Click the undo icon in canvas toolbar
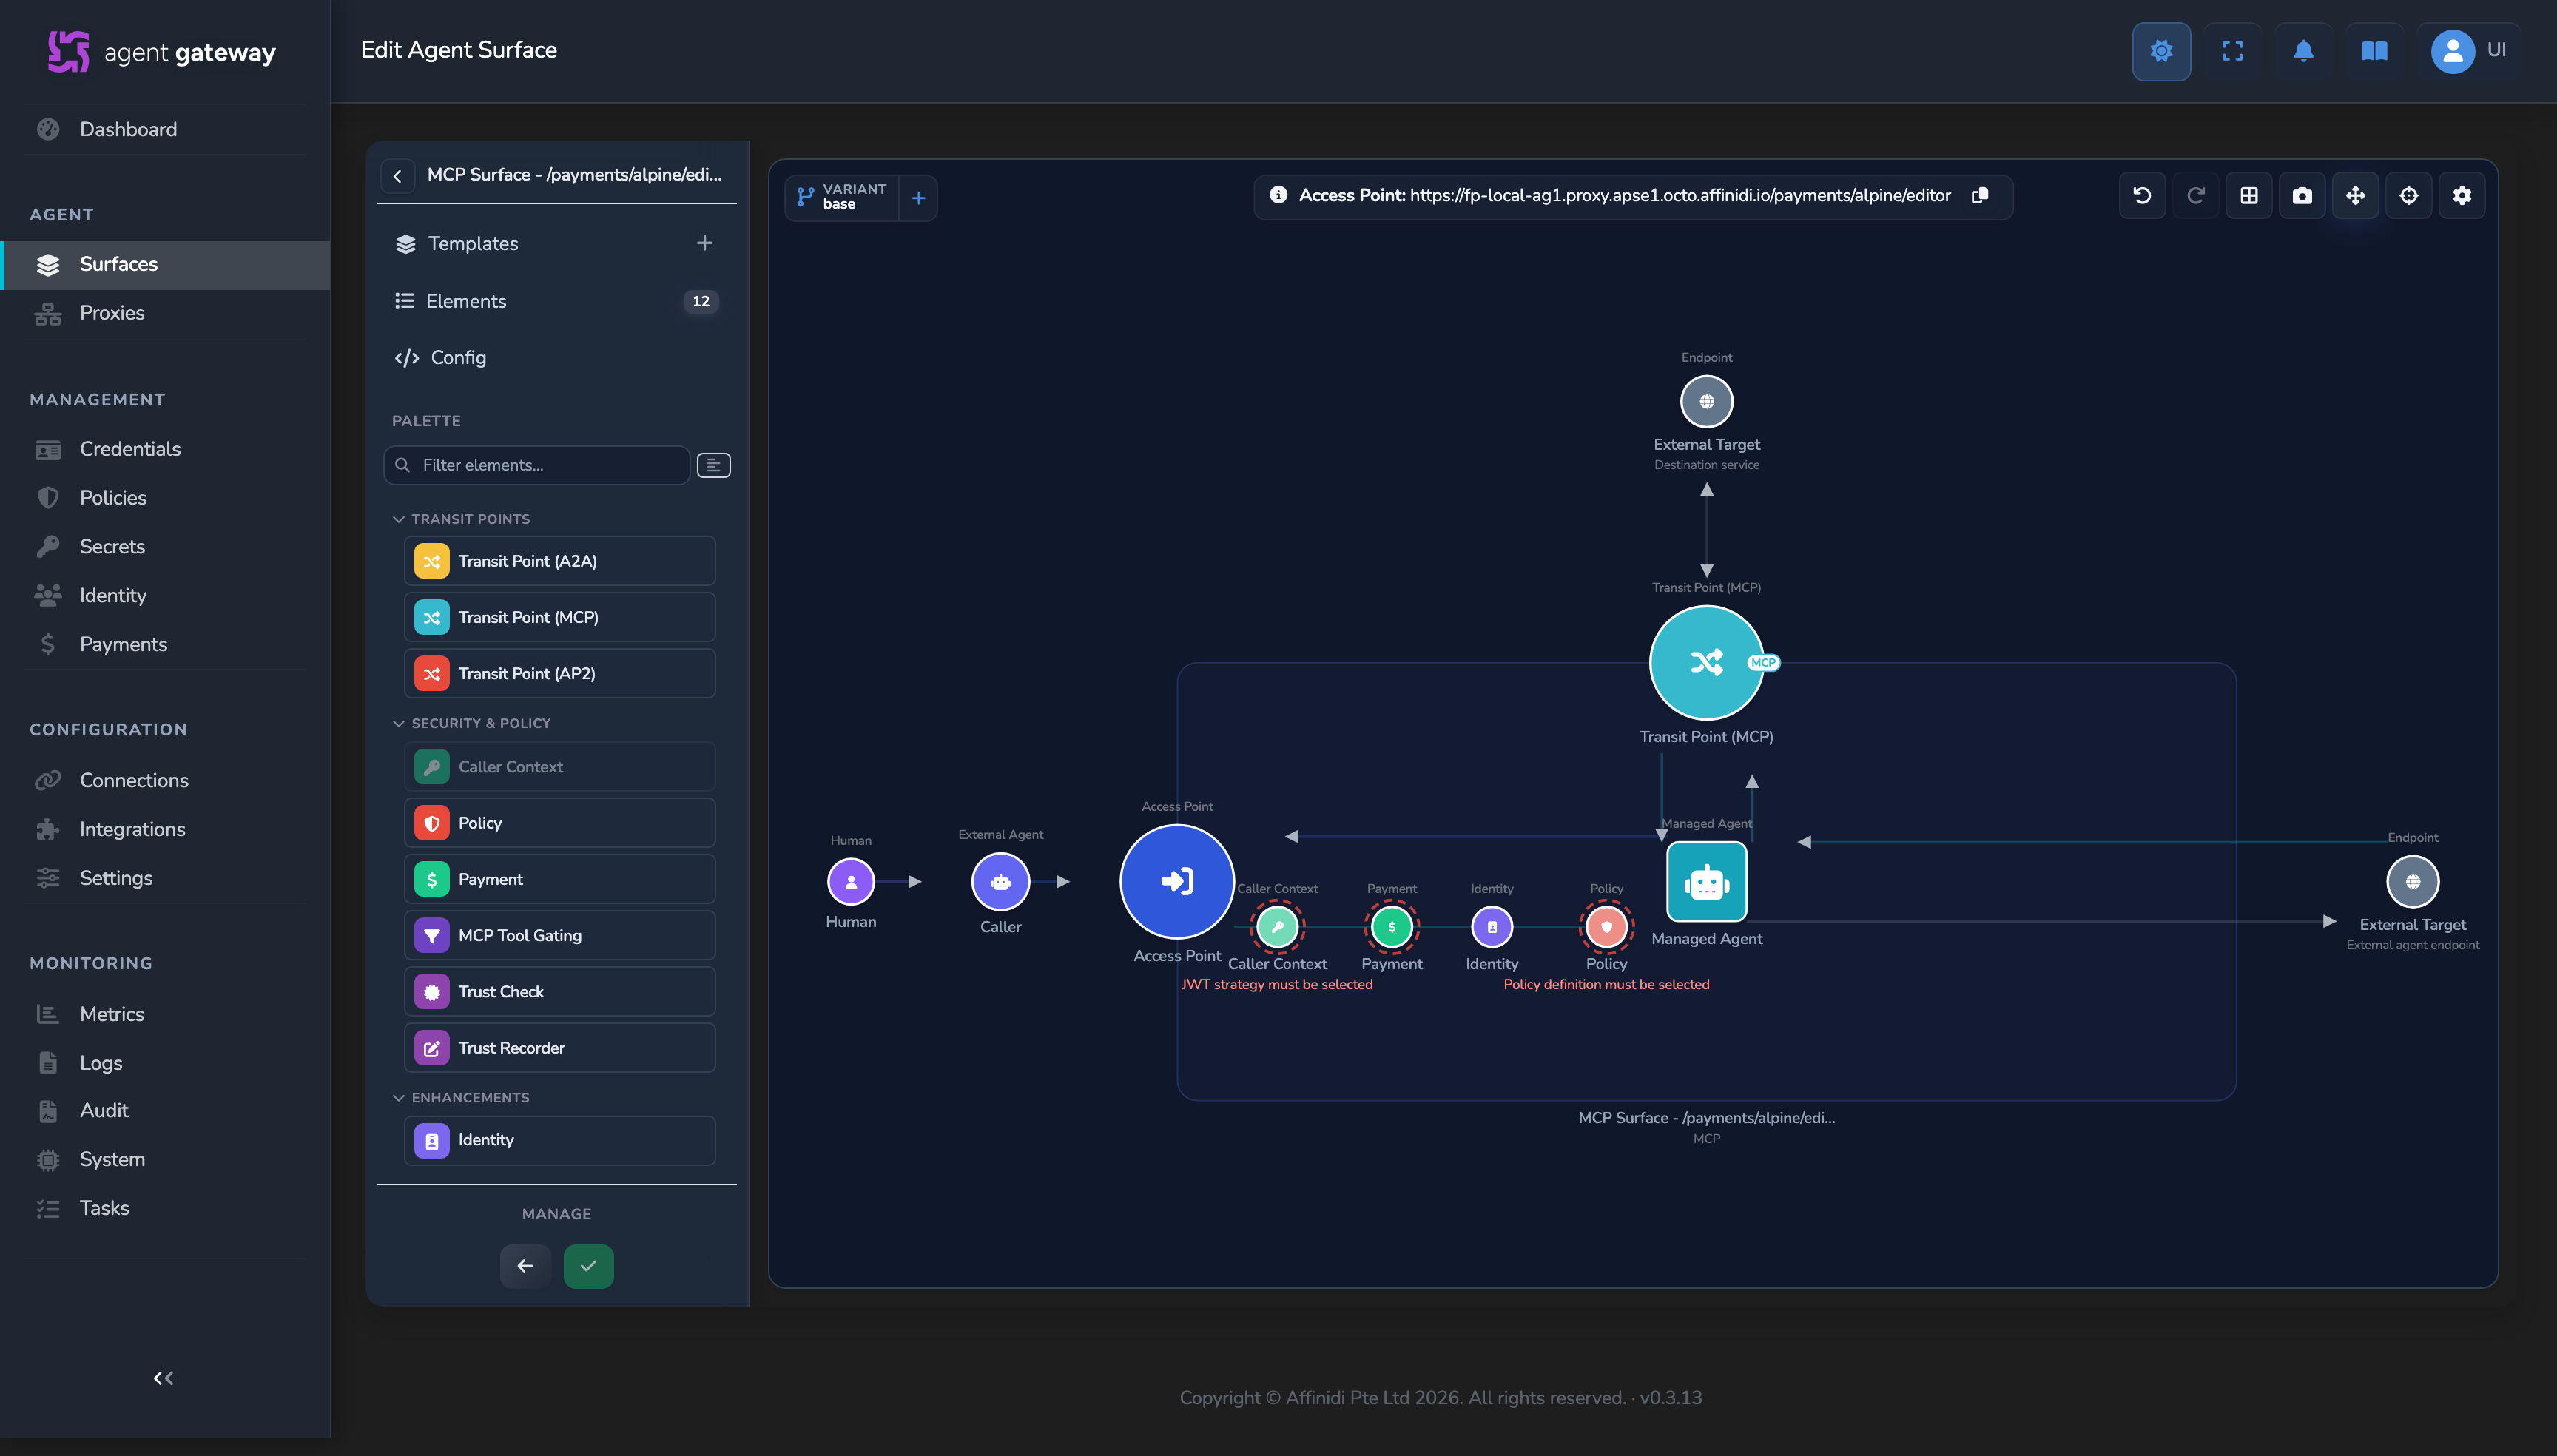This screenshot has width=2557, height=1456. coord(2142,195)
